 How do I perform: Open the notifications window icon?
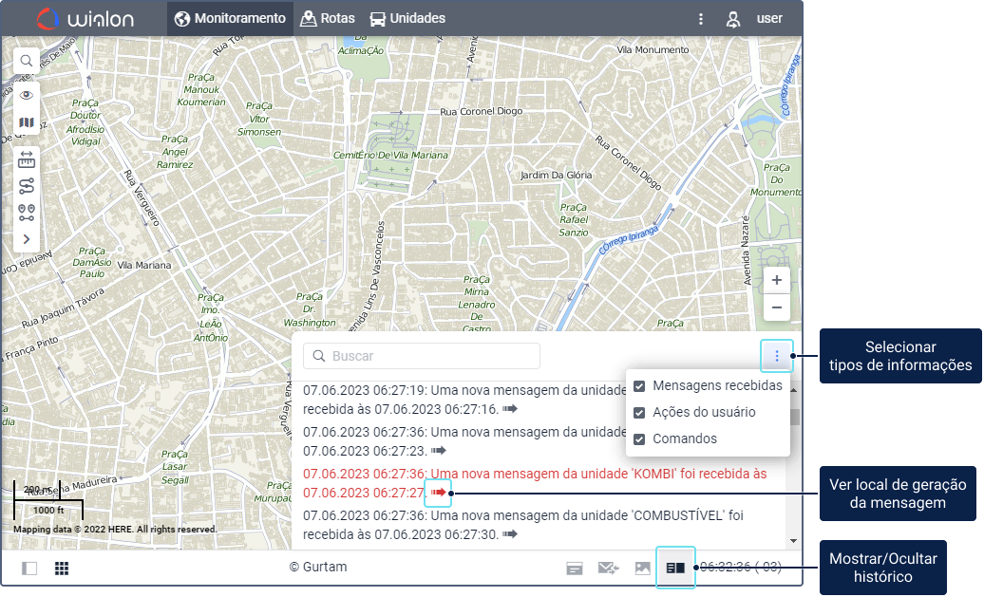click(575, 569)
